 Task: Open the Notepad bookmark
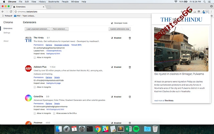point(7,16)
